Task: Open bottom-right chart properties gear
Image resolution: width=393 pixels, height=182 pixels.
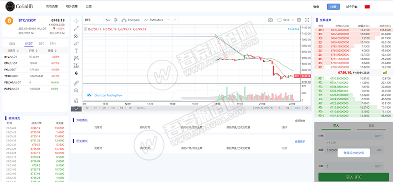Action: [307, 108]
